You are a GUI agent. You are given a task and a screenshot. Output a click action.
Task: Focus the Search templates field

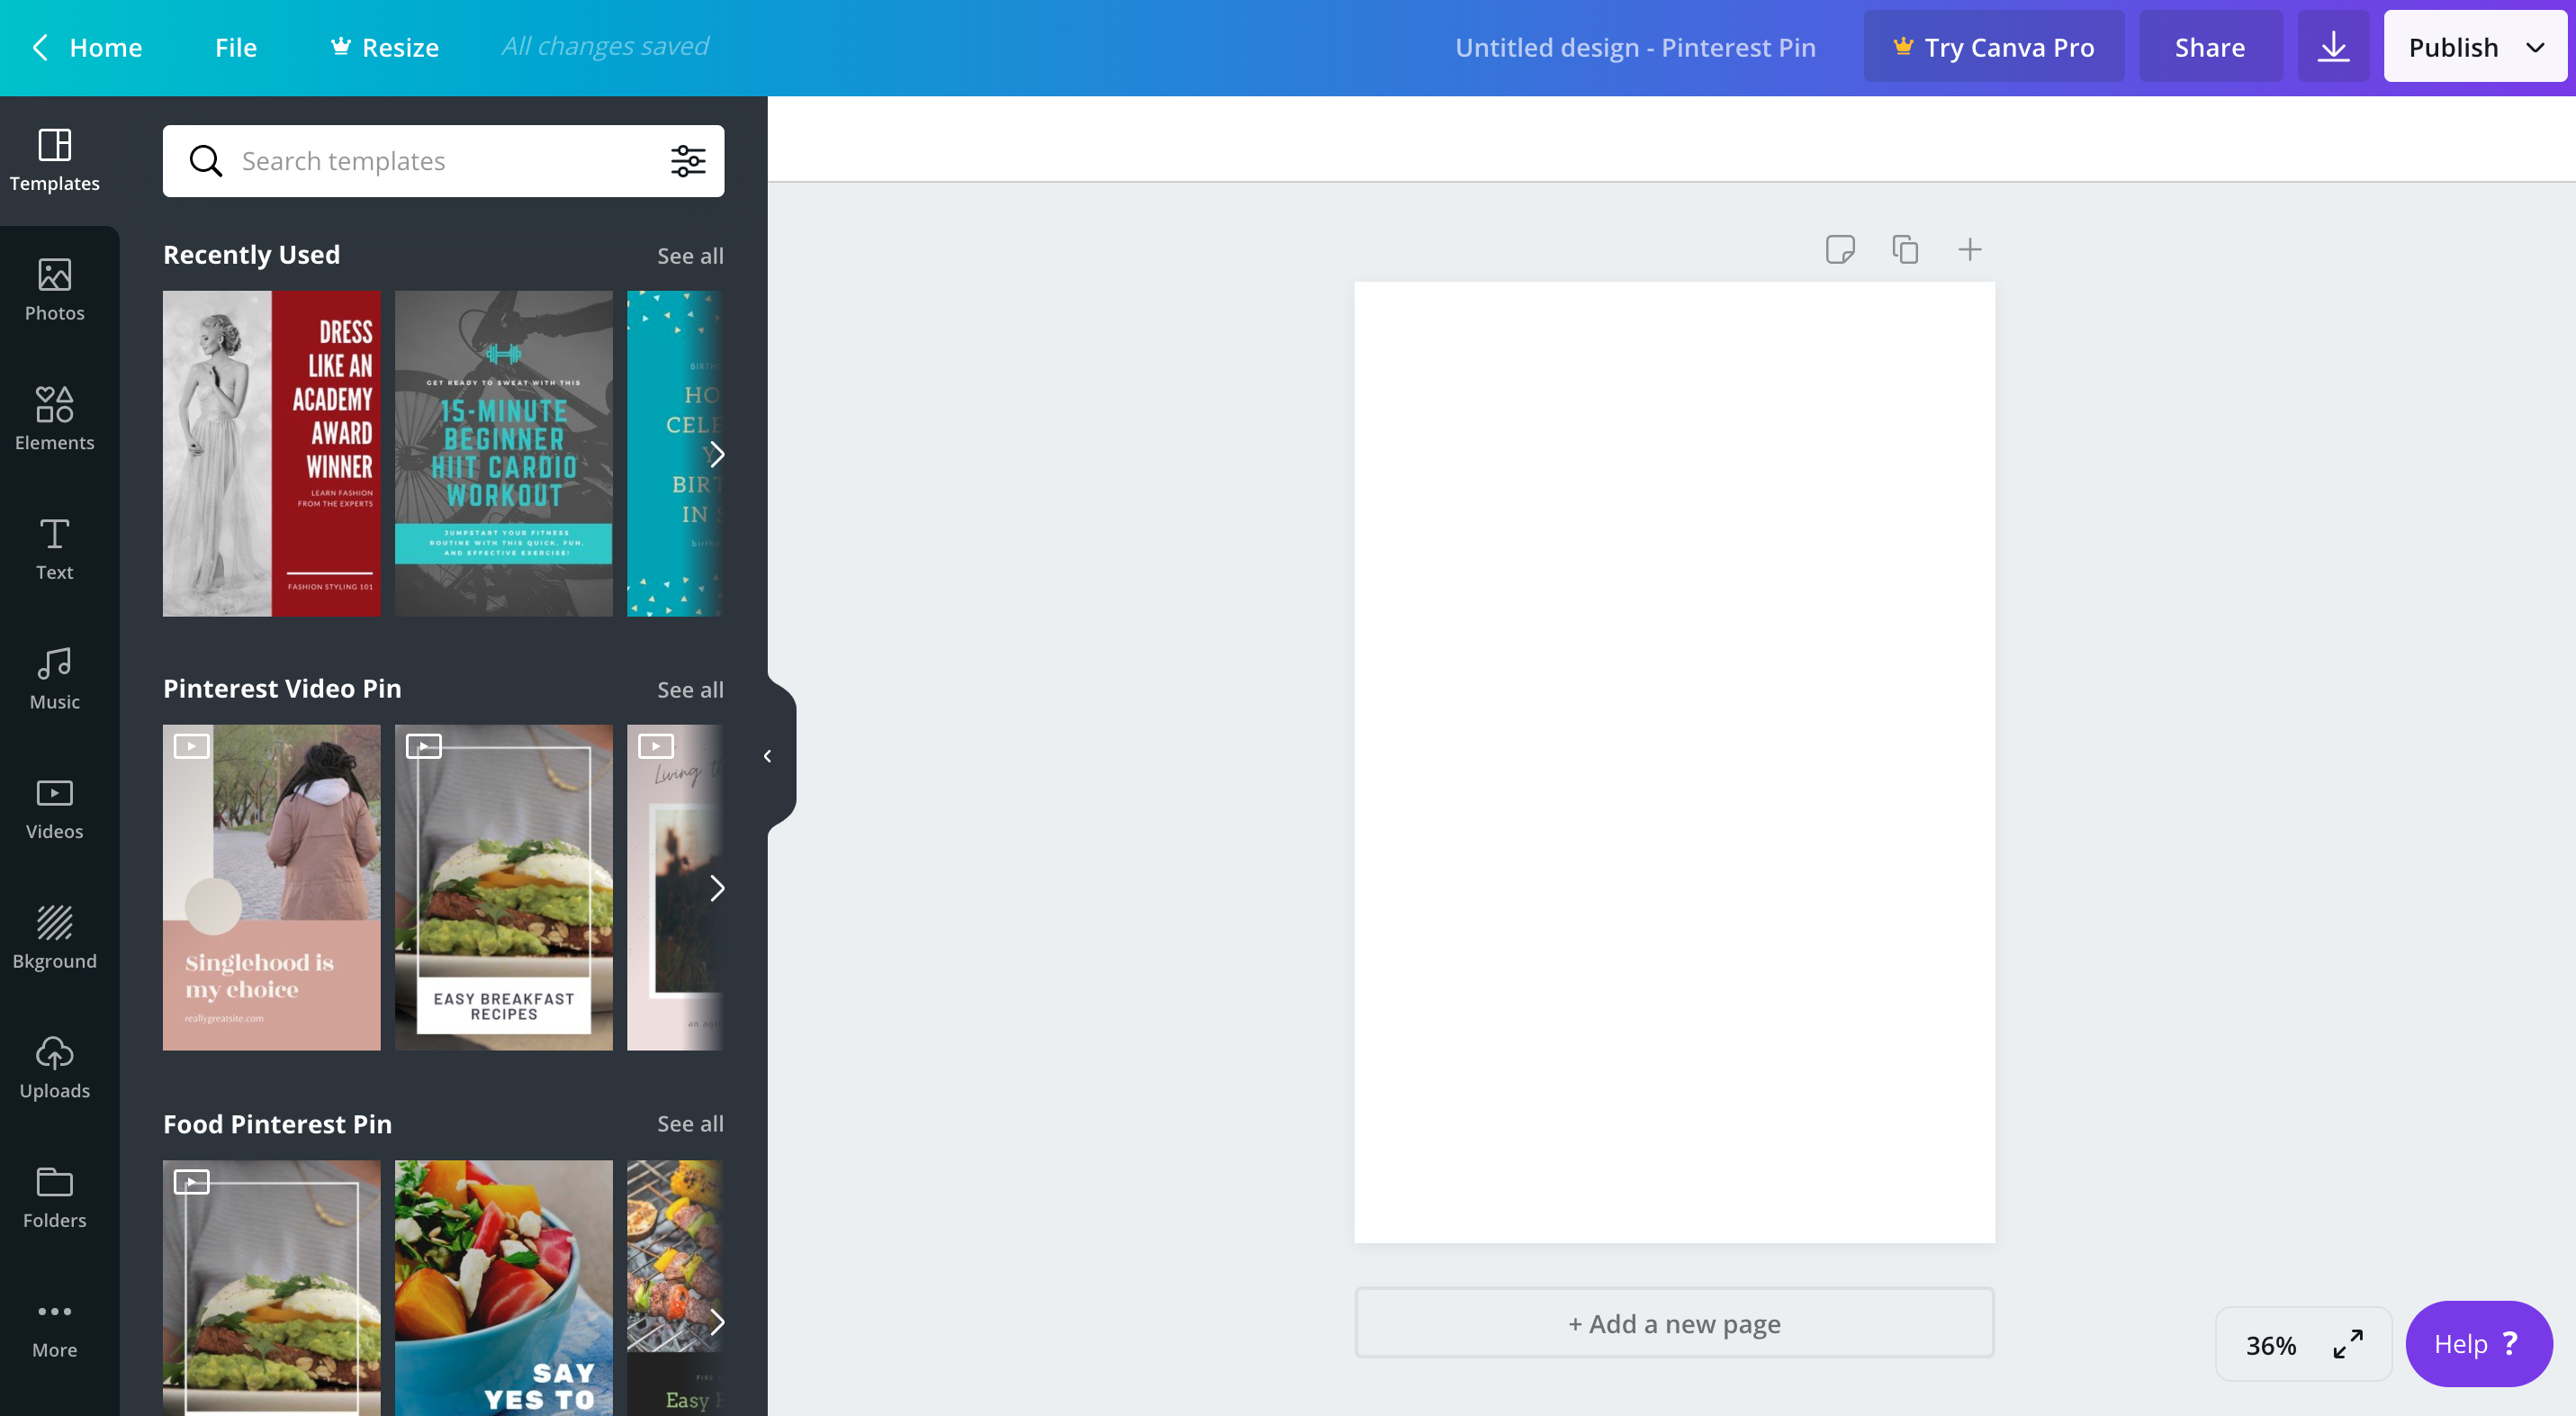point(444,161)
